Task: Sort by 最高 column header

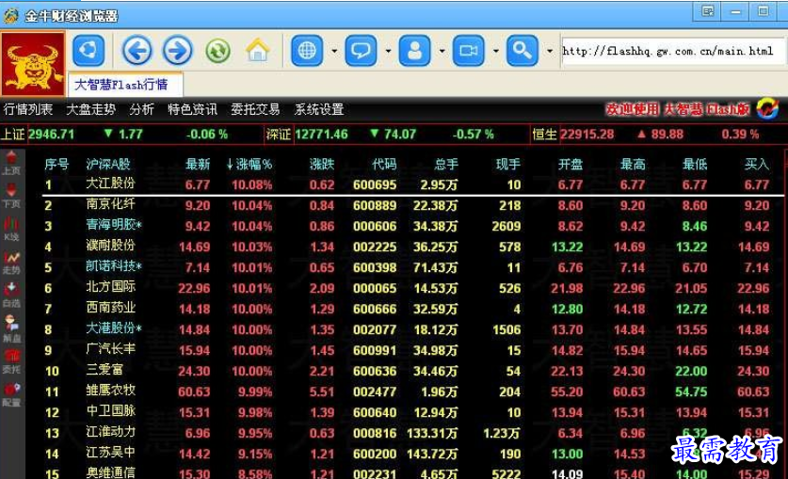Action: (x=633, y=164)
